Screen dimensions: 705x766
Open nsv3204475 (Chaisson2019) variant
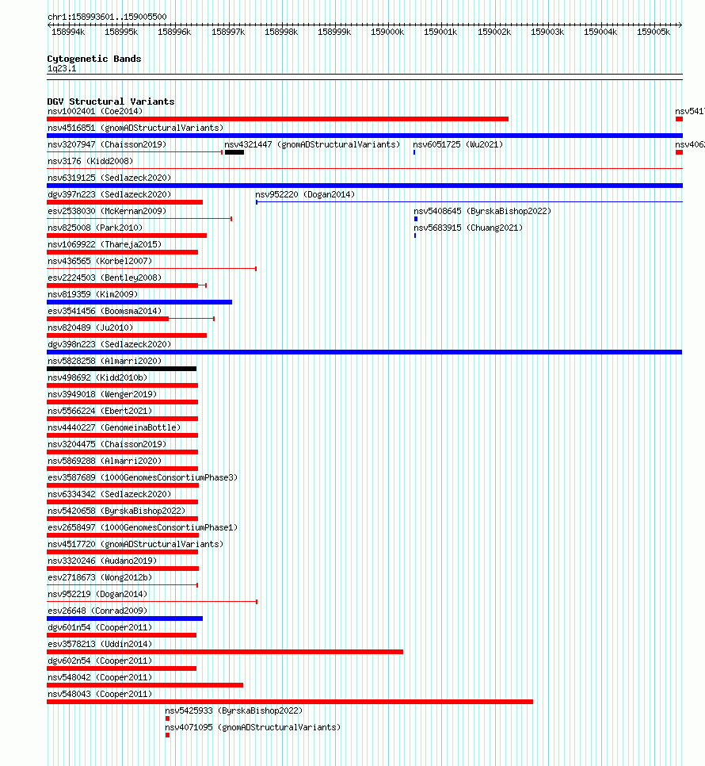(x=107, y=444)
